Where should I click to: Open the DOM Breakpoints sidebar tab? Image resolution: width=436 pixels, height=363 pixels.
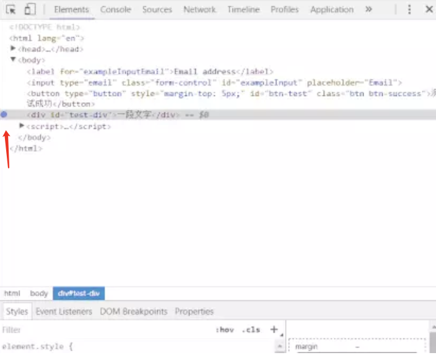[x=134, y=312]
